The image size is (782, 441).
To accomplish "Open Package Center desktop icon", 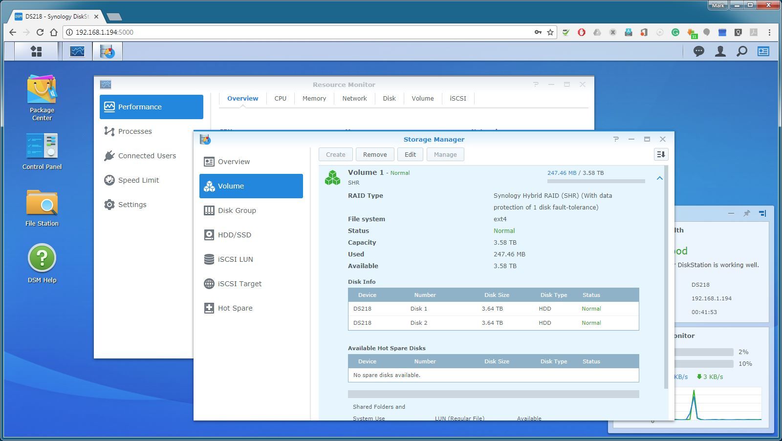I will [42, 98].
